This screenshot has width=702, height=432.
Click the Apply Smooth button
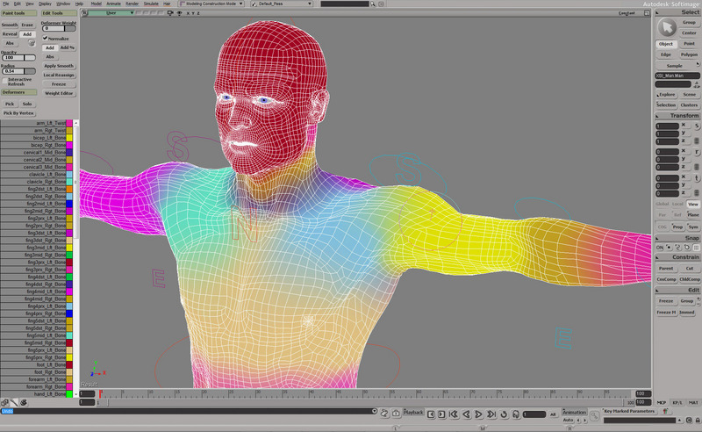pos(59,66)
